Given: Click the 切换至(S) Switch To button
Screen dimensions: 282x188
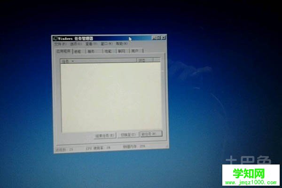Looking at the screenshot, I should [x=128, y=135].
